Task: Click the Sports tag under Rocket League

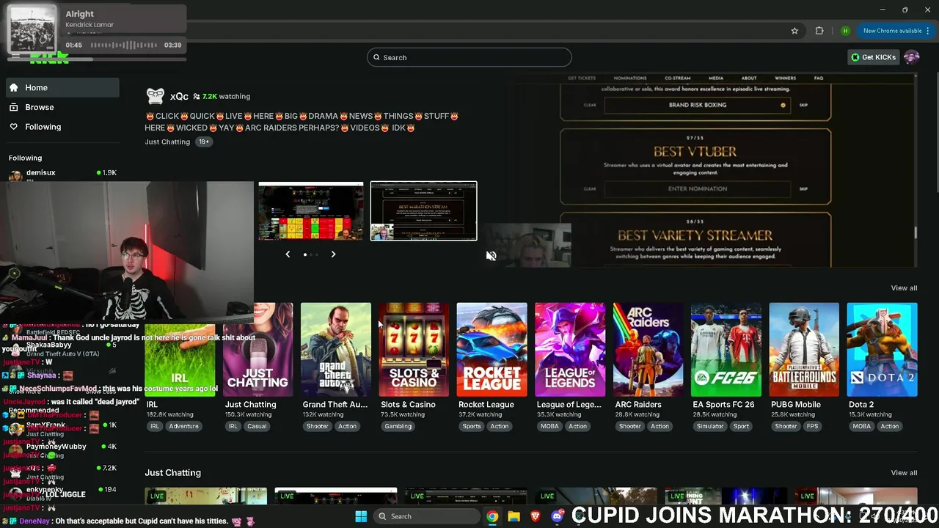Action: (x=472, y=426)
